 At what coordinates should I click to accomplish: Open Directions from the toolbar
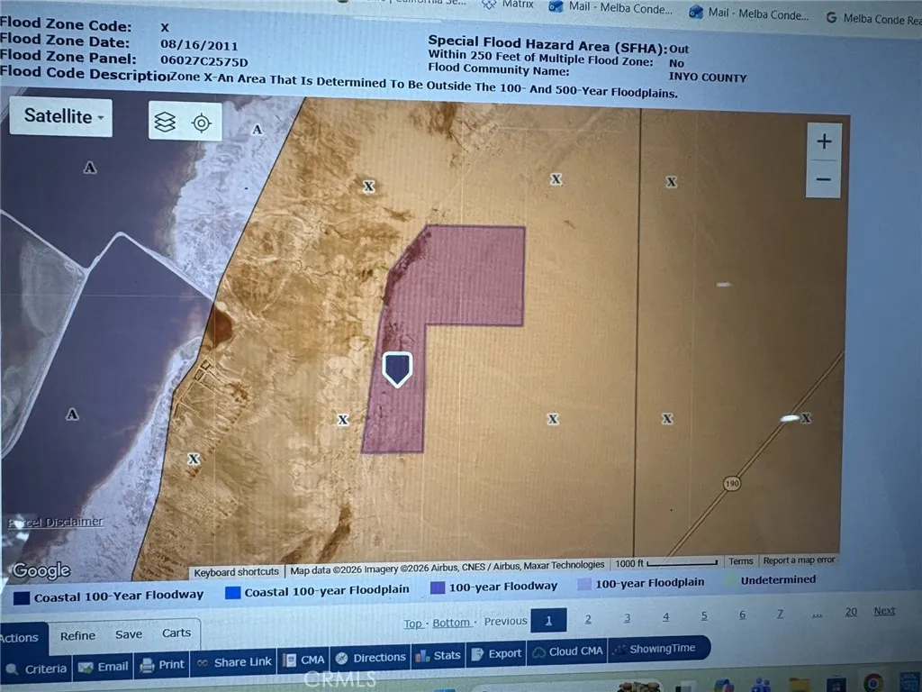click(x=370, y=658)
